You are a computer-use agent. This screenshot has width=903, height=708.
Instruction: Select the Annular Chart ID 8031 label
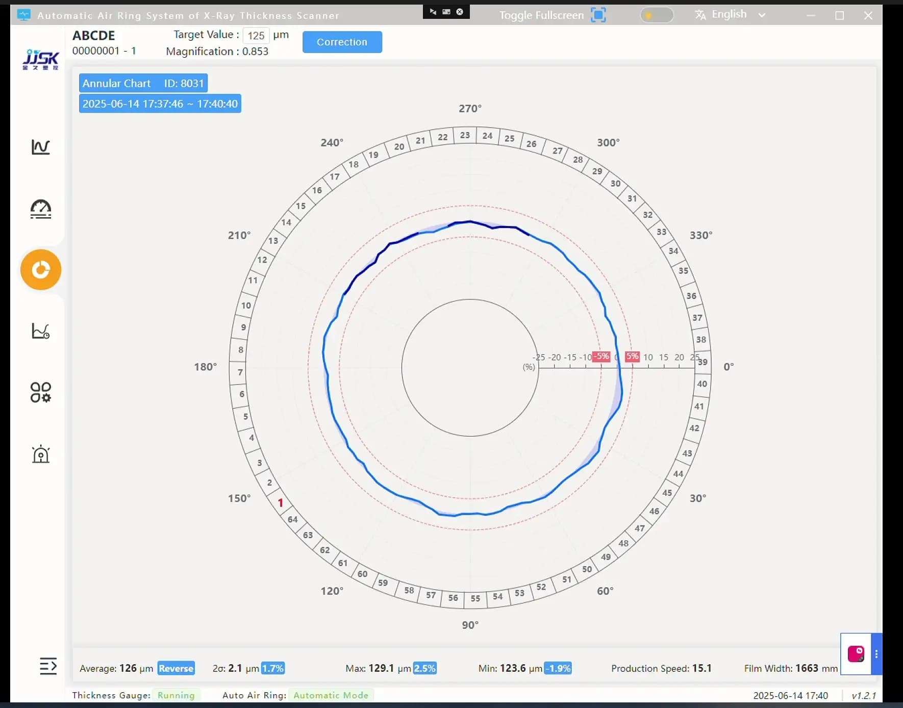pos(143,83)
